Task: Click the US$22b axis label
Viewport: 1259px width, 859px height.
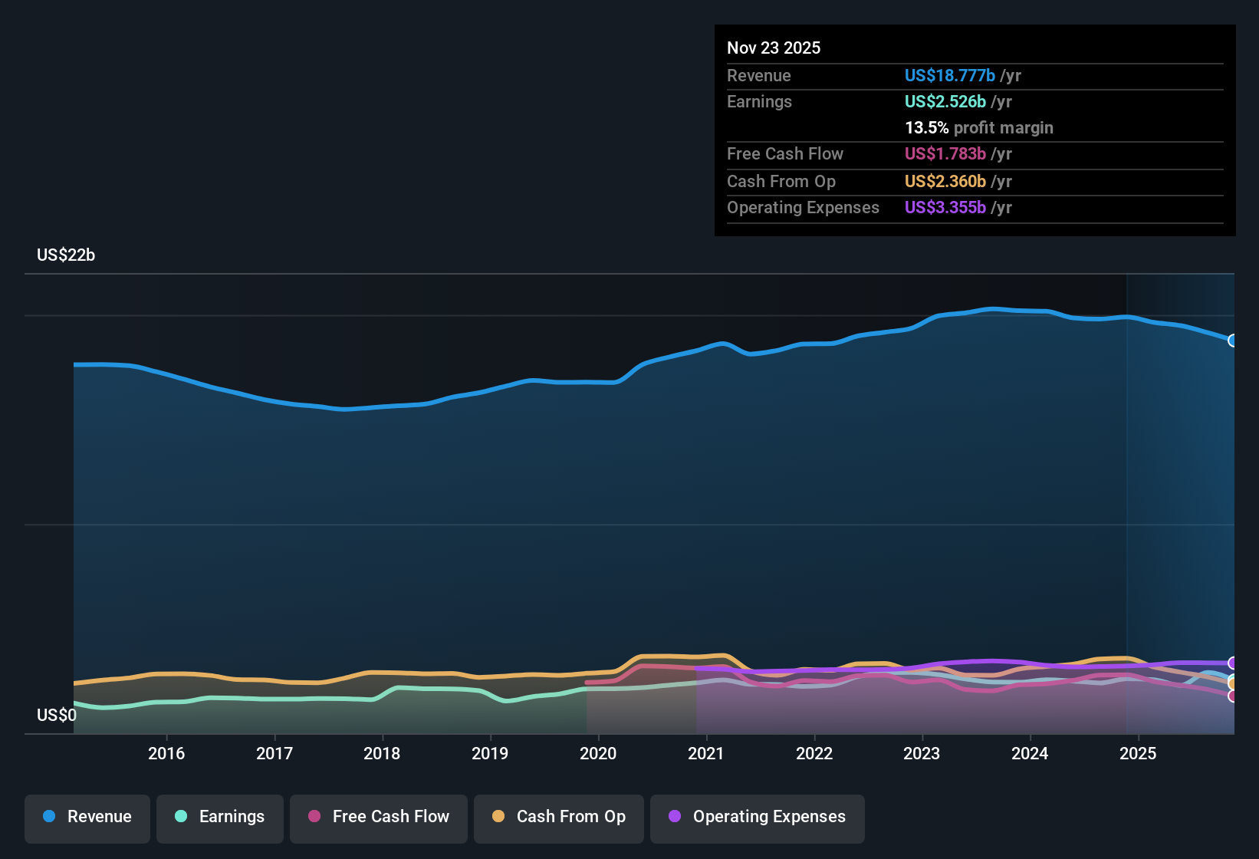Action: coord(66,255)
